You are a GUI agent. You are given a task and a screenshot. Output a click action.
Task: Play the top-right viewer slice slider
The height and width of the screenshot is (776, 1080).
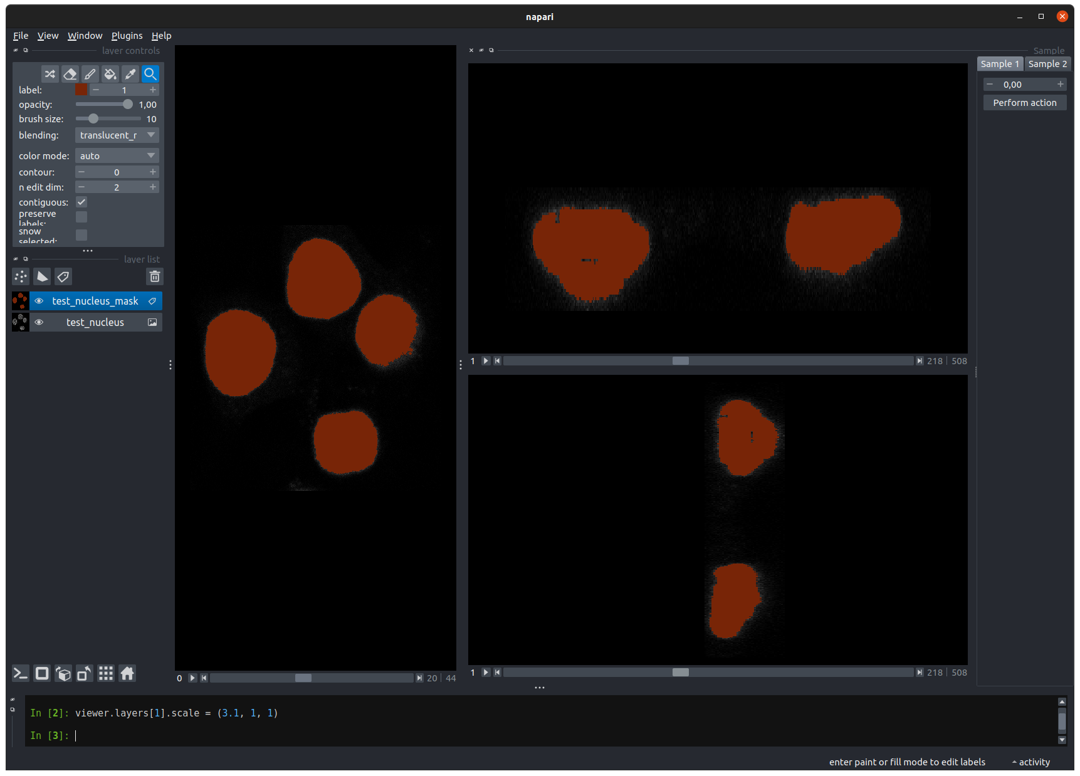[x=486, y=361]
